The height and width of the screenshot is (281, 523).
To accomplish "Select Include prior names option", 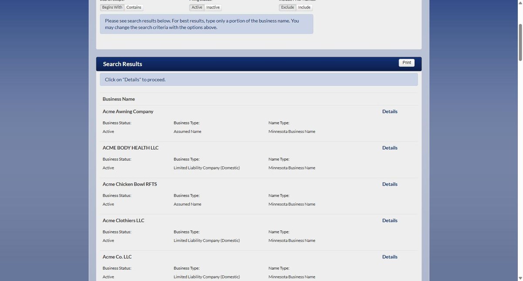I will pos(304,7).
